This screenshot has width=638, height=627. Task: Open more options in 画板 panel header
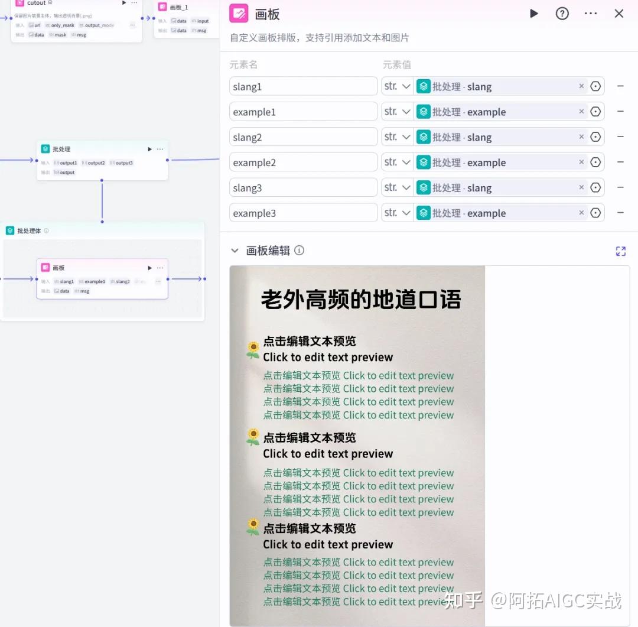pyautogui.click(x=591, y=14)
